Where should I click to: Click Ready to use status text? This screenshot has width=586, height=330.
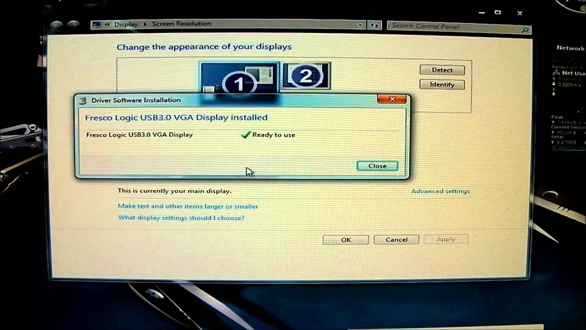(274, 135)
